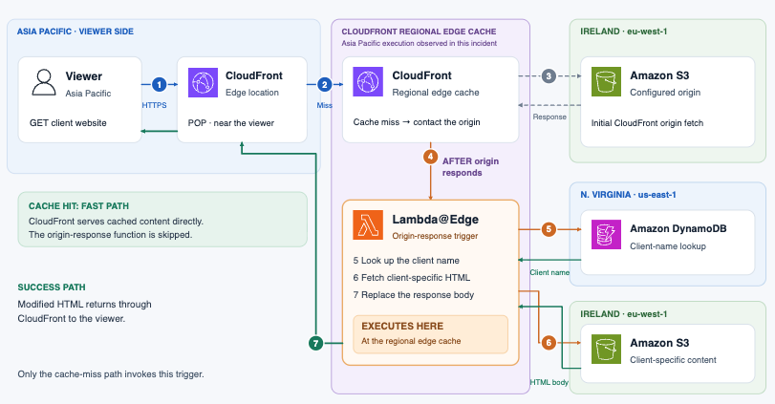Click the Viewer person icon
Viewport: 775px width, 404px height.
pos(44,82)
